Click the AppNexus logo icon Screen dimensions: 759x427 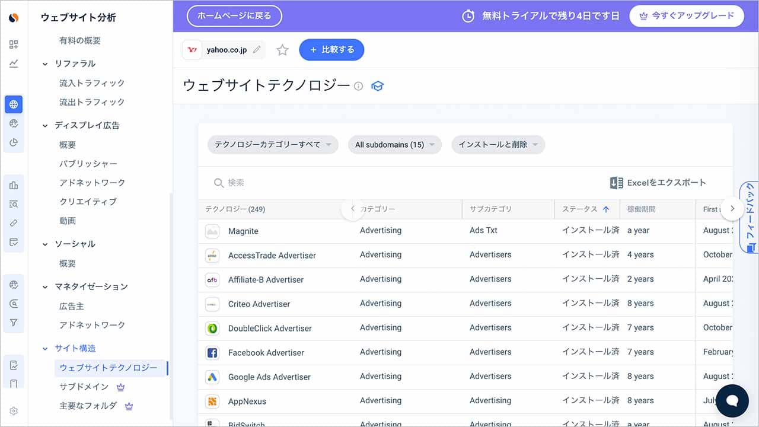point(212,401)
